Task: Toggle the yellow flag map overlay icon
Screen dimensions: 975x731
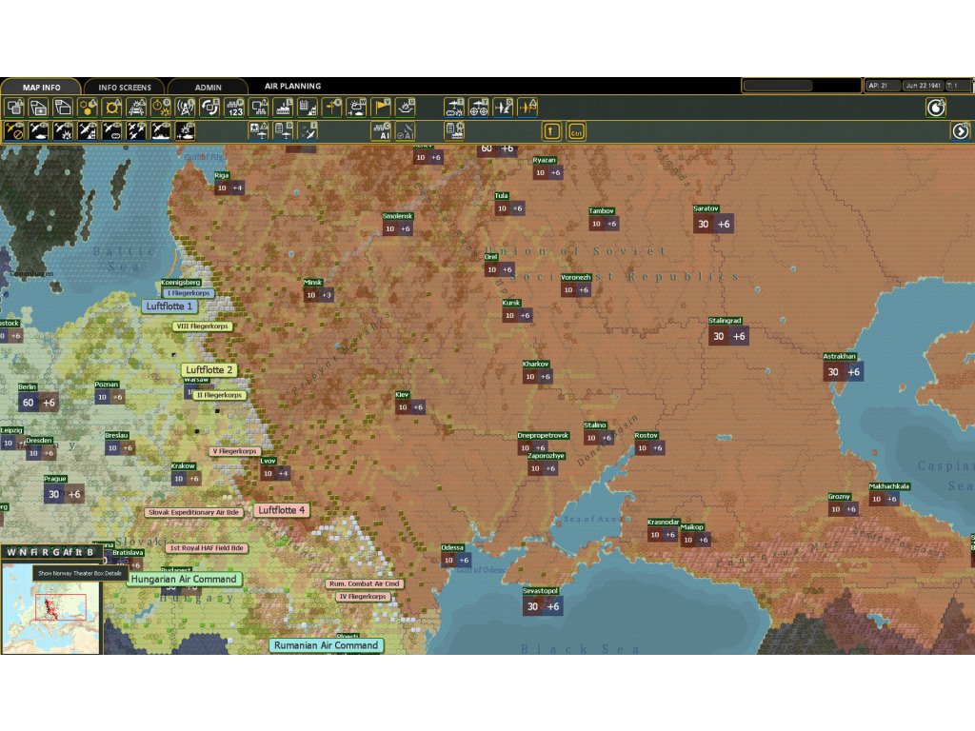Action: pos(382,107)
